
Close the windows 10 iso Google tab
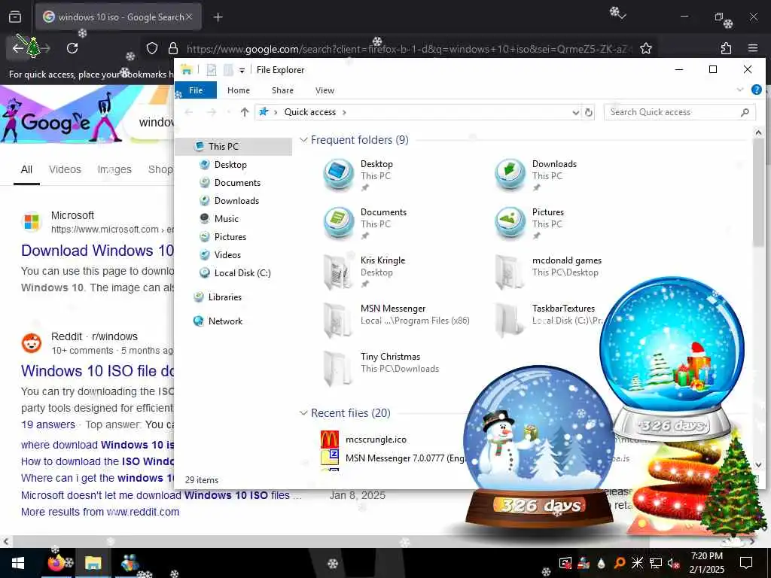coord(189,17)
